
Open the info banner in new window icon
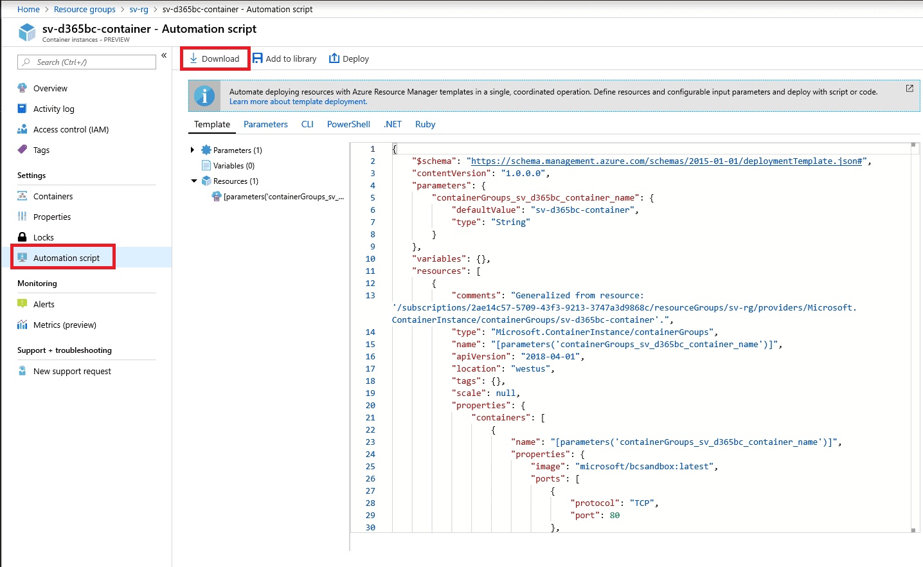coord(910,88)
